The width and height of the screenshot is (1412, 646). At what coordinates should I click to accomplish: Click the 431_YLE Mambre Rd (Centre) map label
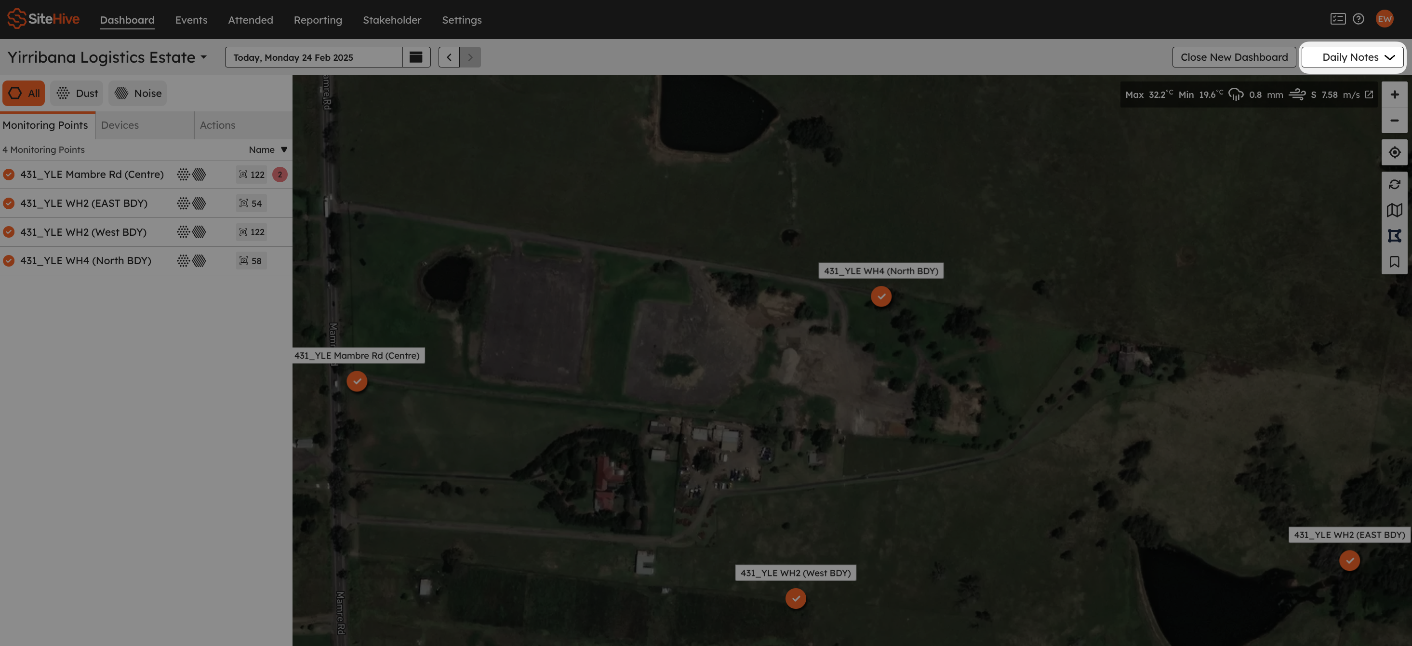[x=359, y=355]
